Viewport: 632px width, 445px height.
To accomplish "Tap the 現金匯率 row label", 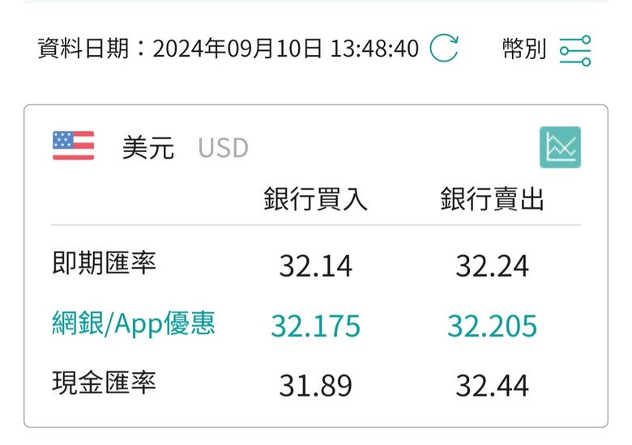I will 104,382.
